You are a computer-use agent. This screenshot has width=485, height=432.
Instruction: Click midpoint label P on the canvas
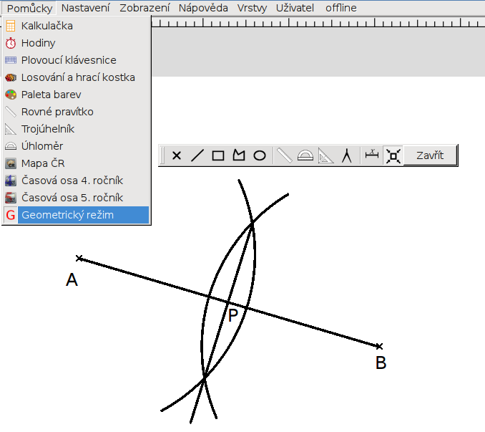coord(233,315)
